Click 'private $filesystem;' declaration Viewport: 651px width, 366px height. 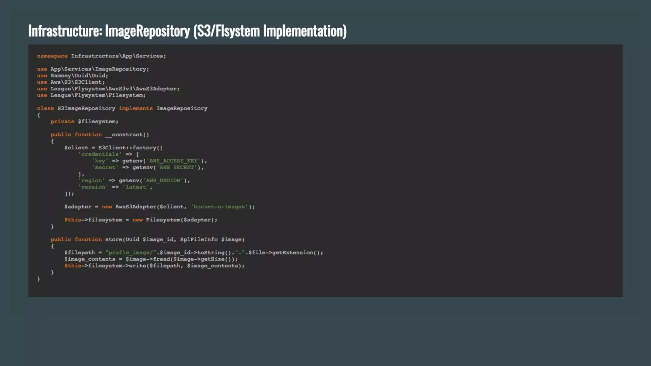pyautogui.click(x=84, y=122)
